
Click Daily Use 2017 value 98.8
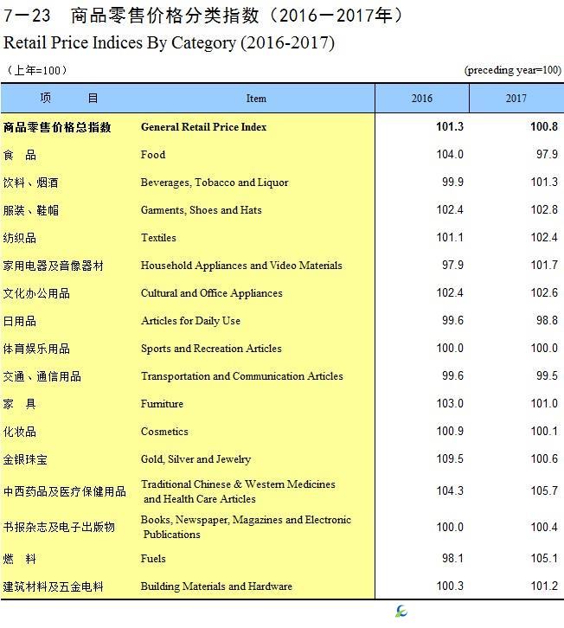click(x=548, y=320)
